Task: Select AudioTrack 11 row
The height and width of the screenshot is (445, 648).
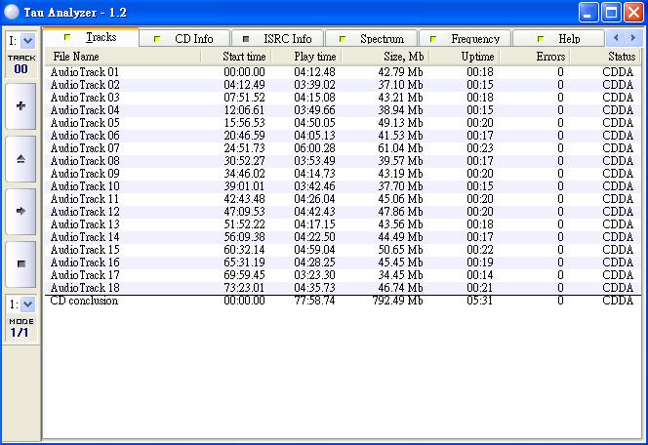Action: (x=343, y=199)
